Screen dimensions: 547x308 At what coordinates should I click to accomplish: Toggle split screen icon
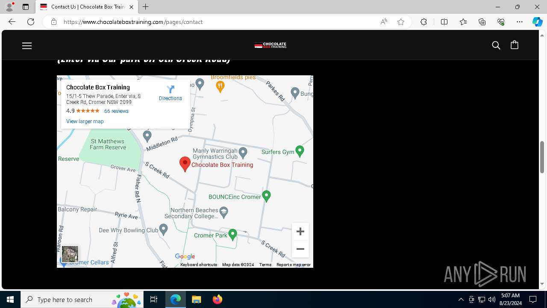(444, 22)
